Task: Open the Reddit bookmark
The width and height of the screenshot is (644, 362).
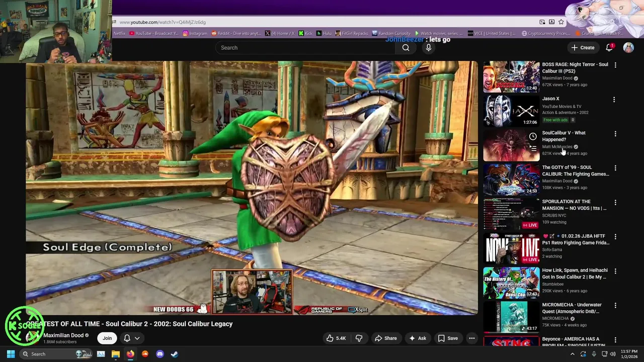Action: coord(236,33)
